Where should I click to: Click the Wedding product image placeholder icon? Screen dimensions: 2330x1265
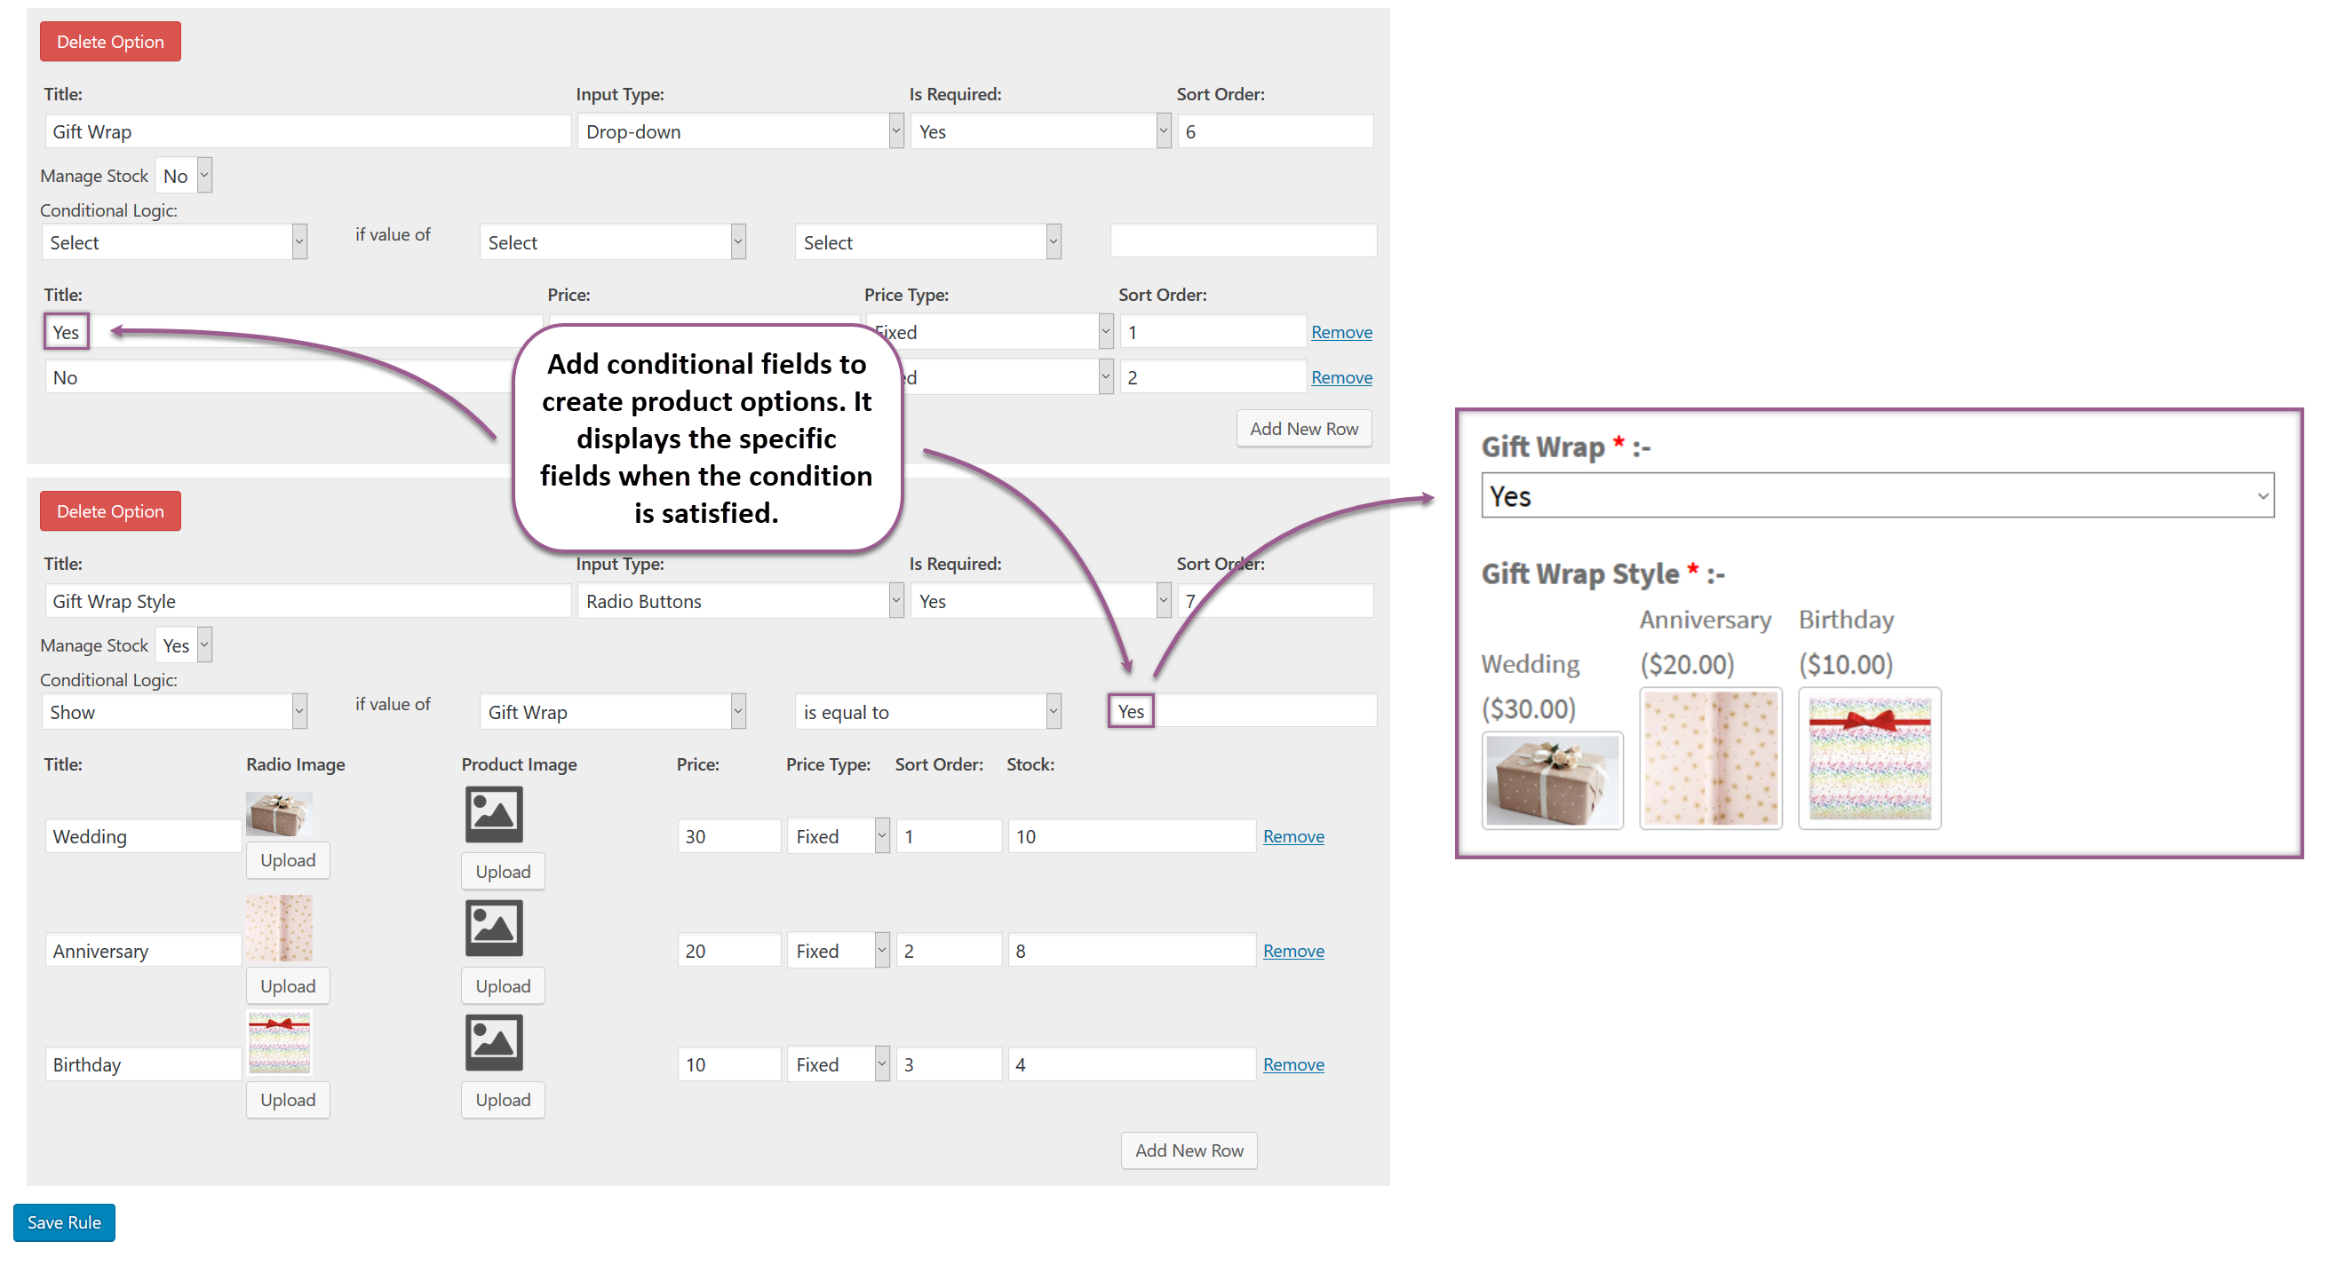click(x=494, y=815)
